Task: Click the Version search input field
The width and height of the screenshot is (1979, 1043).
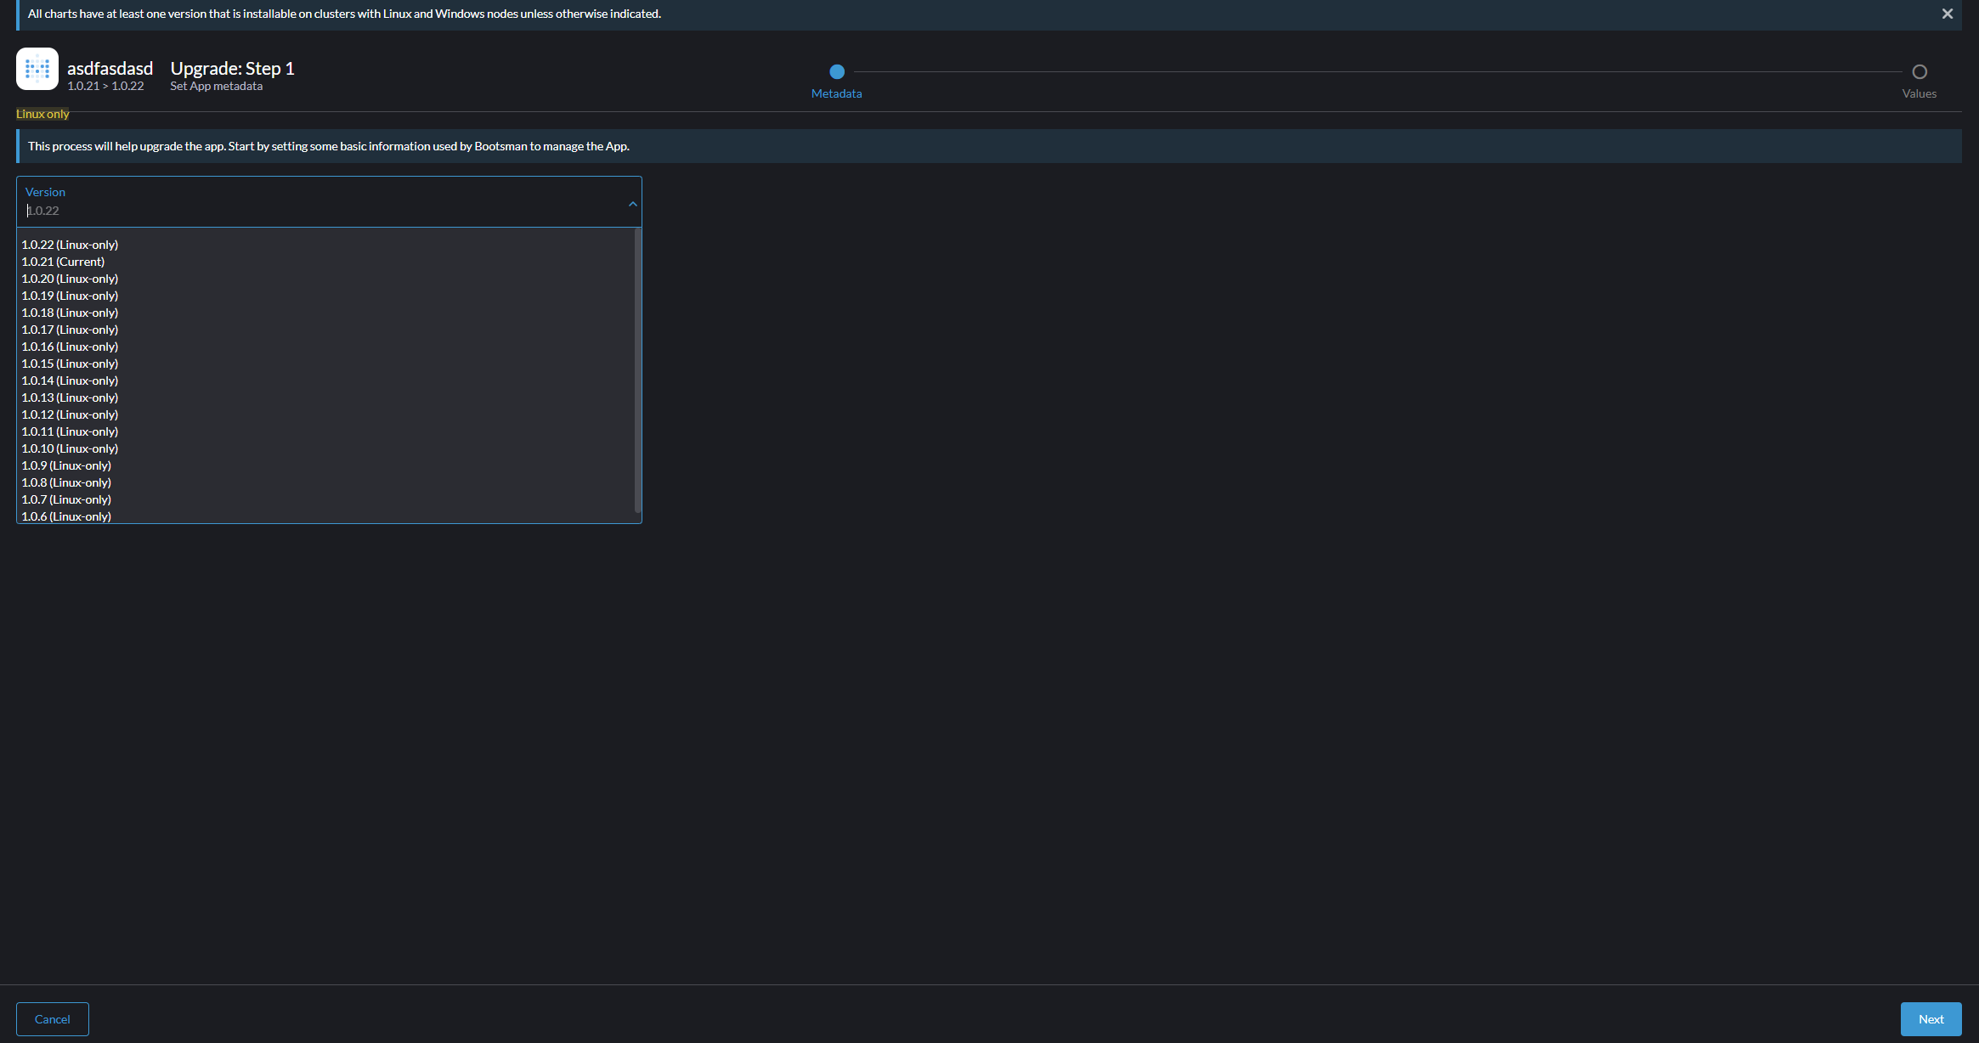Action: pyautogui.click(x=323, y=211)
